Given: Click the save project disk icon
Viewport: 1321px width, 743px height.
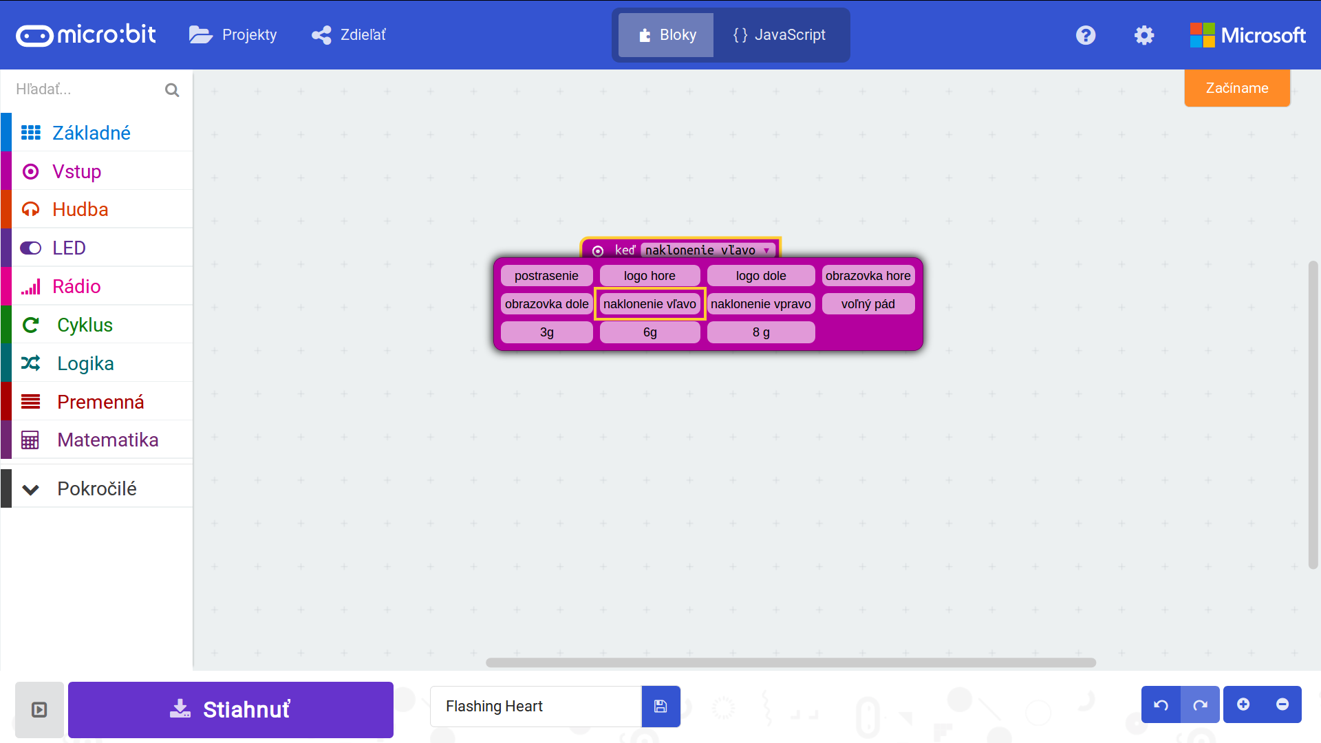Looking at the screenshot, I should click(660, 707).
